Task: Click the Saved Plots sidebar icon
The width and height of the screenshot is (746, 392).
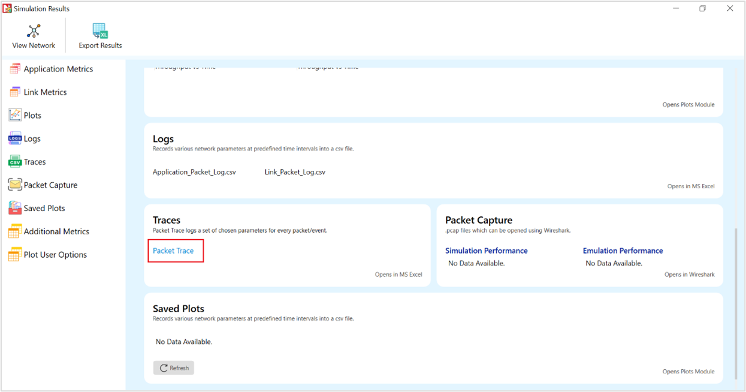Action: point(15,208)
